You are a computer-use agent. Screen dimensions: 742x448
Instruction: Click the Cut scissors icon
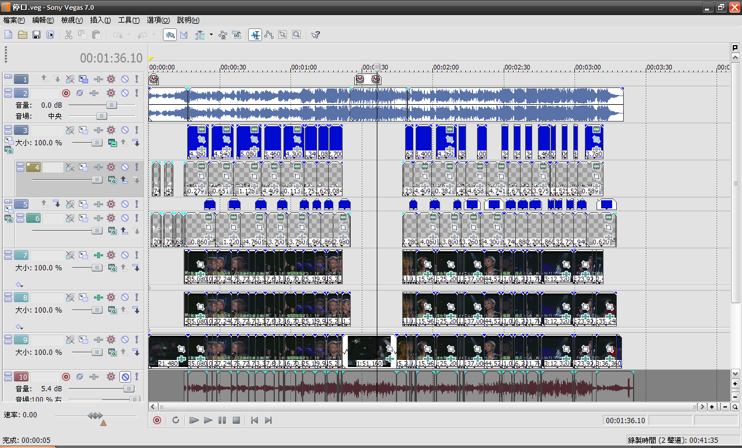pyautogui.click(x=68, y=35)
